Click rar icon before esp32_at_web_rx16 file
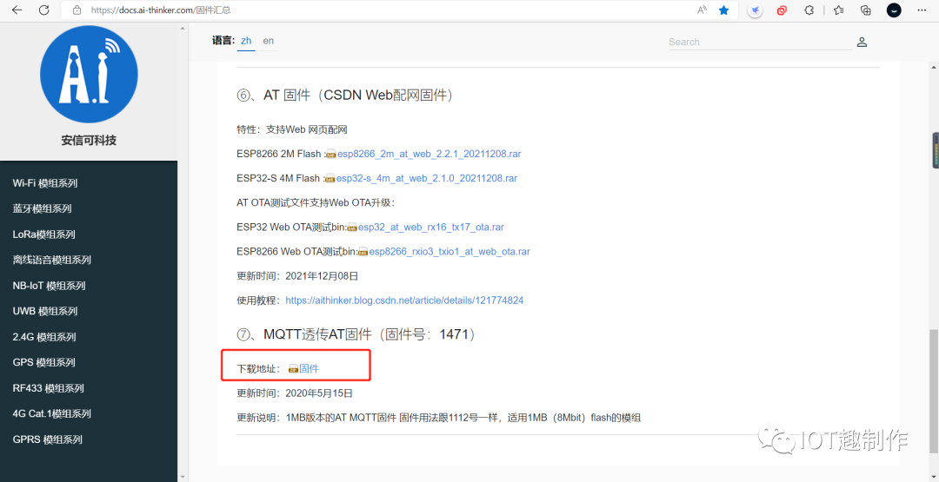Viewport: 939px width, 482px height. tap(352, 228)
